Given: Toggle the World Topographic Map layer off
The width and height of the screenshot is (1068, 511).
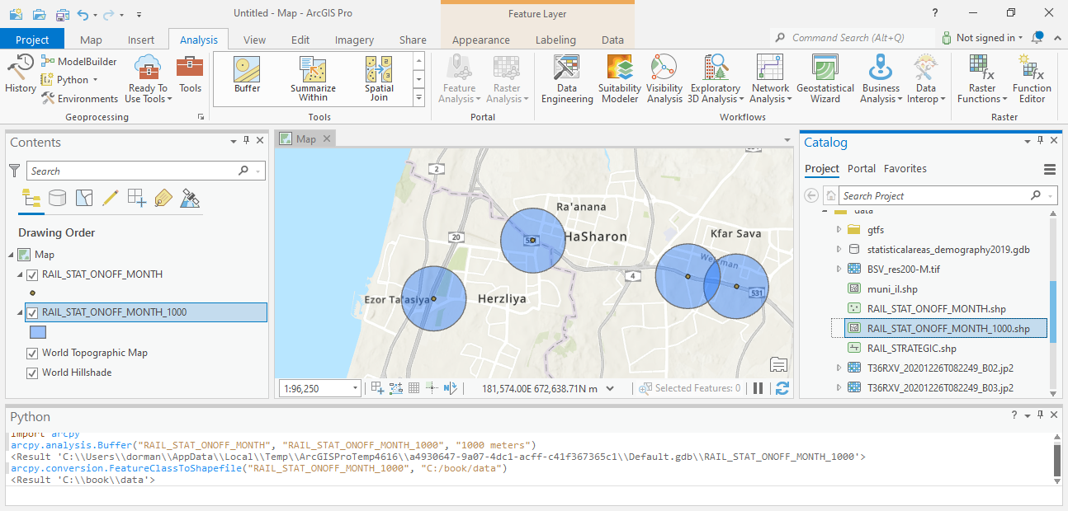Looking at the screenshot, I should tap(33, 353).
